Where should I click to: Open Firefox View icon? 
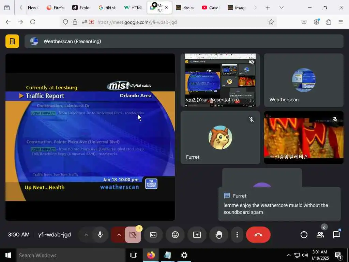point(7,8)
